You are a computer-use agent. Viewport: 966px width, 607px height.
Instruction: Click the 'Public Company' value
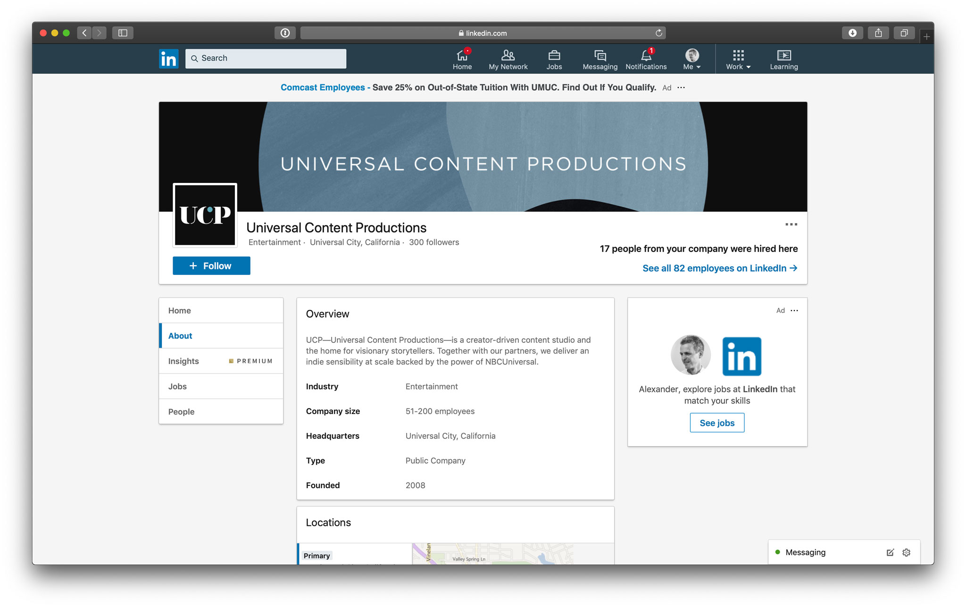[x=435, y=460]
